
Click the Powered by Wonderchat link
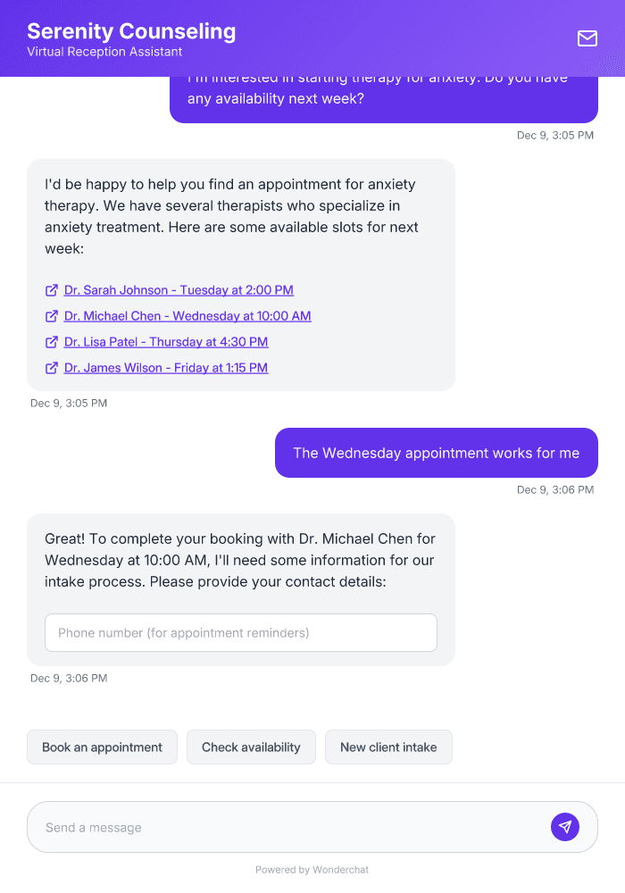point(312,869)
